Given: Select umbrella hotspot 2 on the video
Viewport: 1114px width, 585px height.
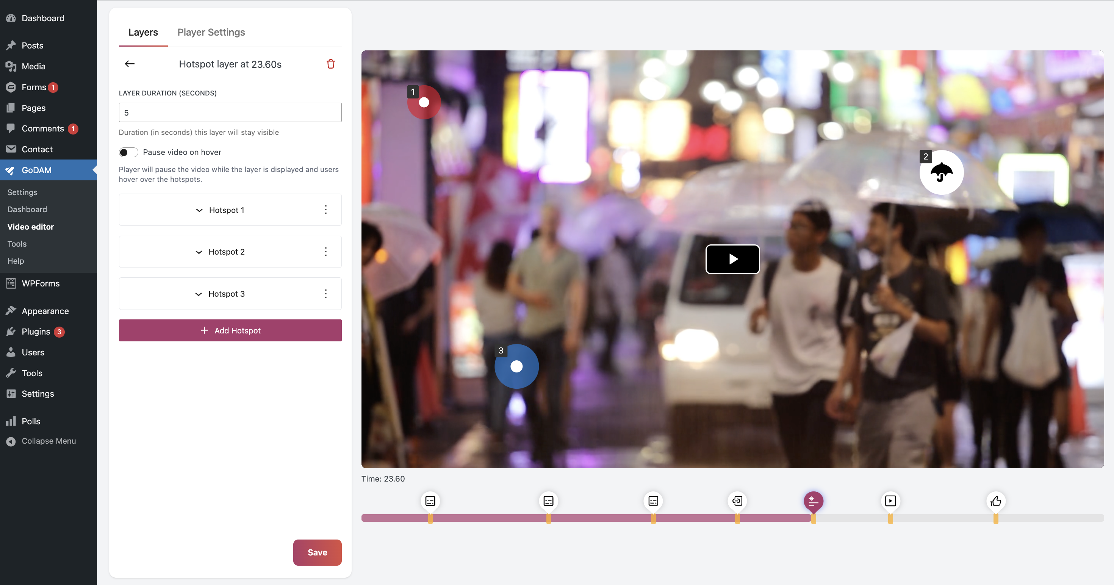Looking at the screenshot, I should 942,172.
